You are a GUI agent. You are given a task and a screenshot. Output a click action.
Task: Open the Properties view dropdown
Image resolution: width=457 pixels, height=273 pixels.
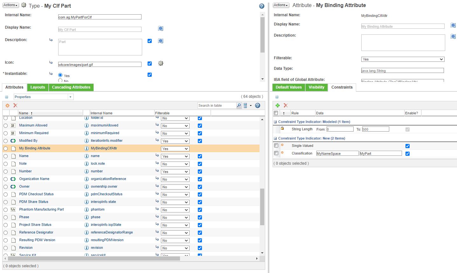point(70,97)
